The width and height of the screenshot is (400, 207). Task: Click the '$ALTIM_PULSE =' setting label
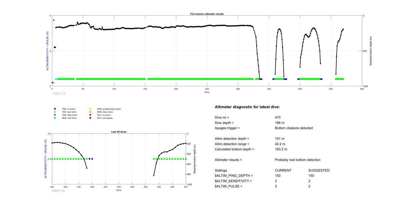click(x=229, y=186)
